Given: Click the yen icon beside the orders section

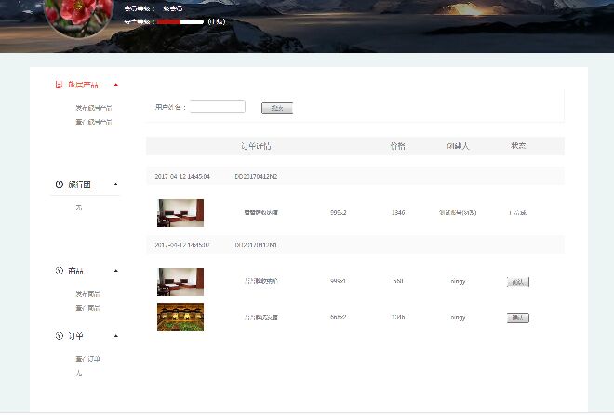Looking at the screenshot, I should point(60,336).
